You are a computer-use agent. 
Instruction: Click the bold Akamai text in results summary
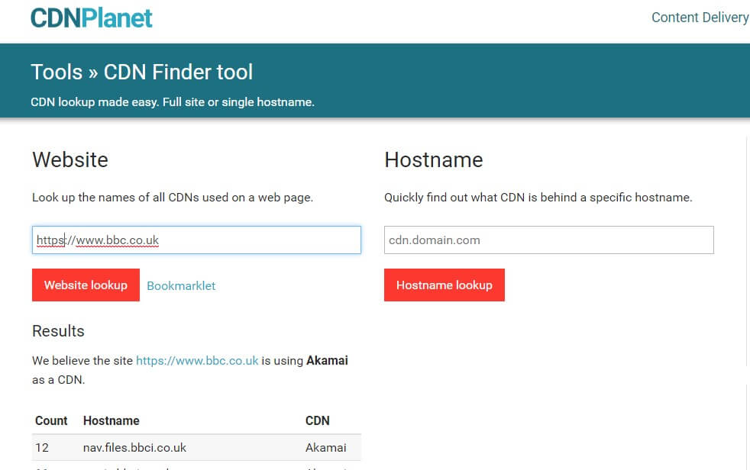pyautogui.click(x=327, y=360)
